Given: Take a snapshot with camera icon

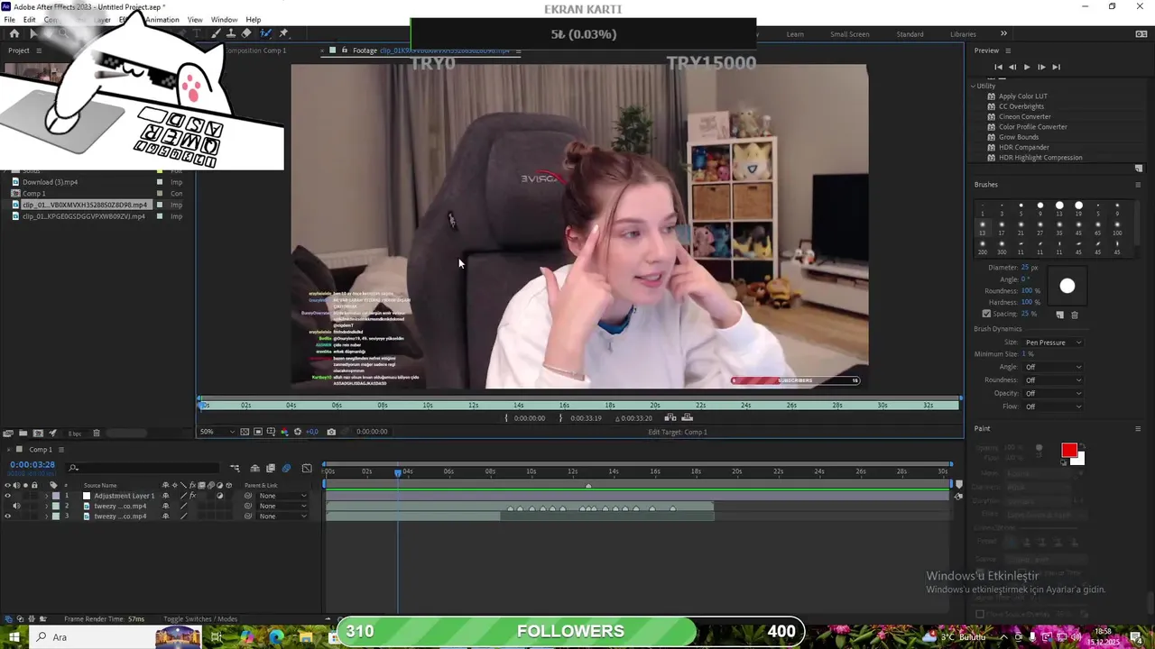Looking at the screenshot, I should [x=331, y=432].
